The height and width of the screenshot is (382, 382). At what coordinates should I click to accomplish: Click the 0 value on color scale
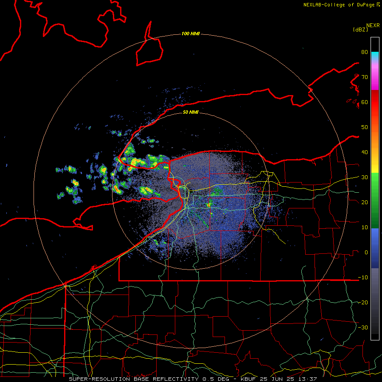tap(366, 253)
